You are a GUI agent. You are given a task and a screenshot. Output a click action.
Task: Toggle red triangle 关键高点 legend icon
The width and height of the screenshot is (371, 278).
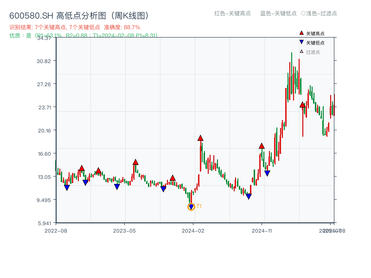(x=301, y=33)
